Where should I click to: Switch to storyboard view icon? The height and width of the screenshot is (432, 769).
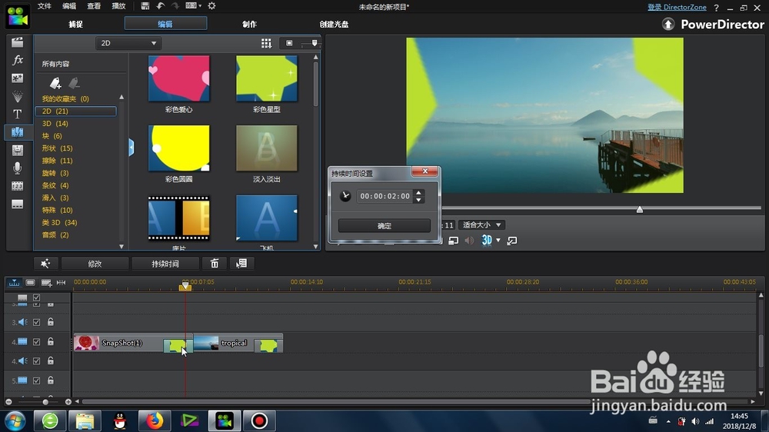[30, 282]
